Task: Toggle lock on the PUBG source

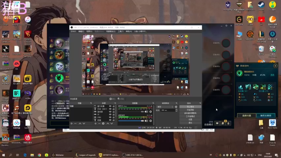Action: (113, 117)
